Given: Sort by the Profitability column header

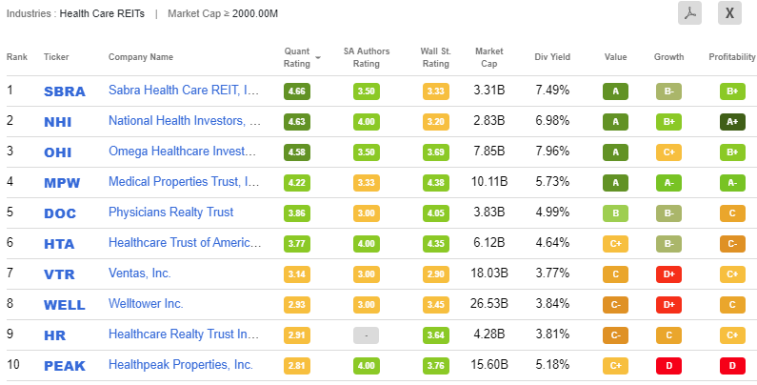Looking at the screenshot, I should tap(732, 57).
